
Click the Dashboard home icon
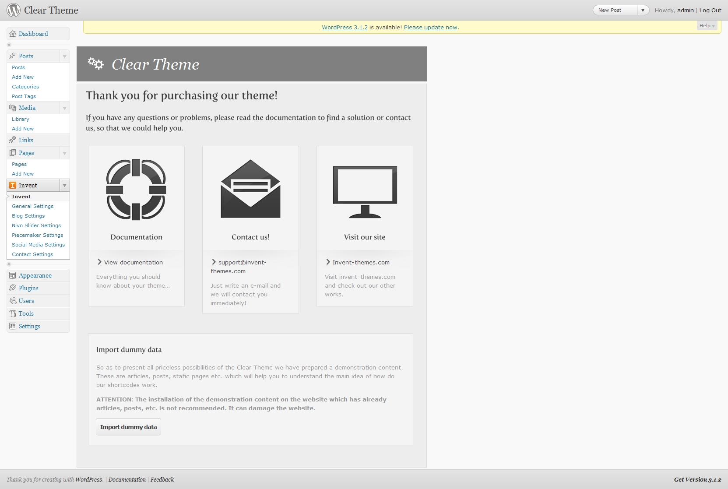13,34
